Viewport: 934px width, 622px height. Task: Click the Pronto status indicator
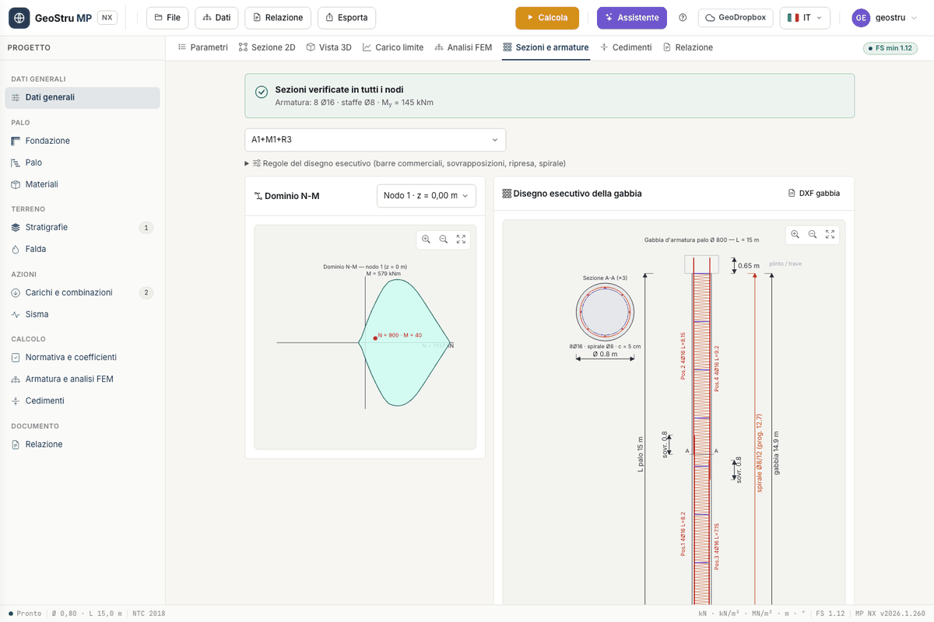point(25,613)
